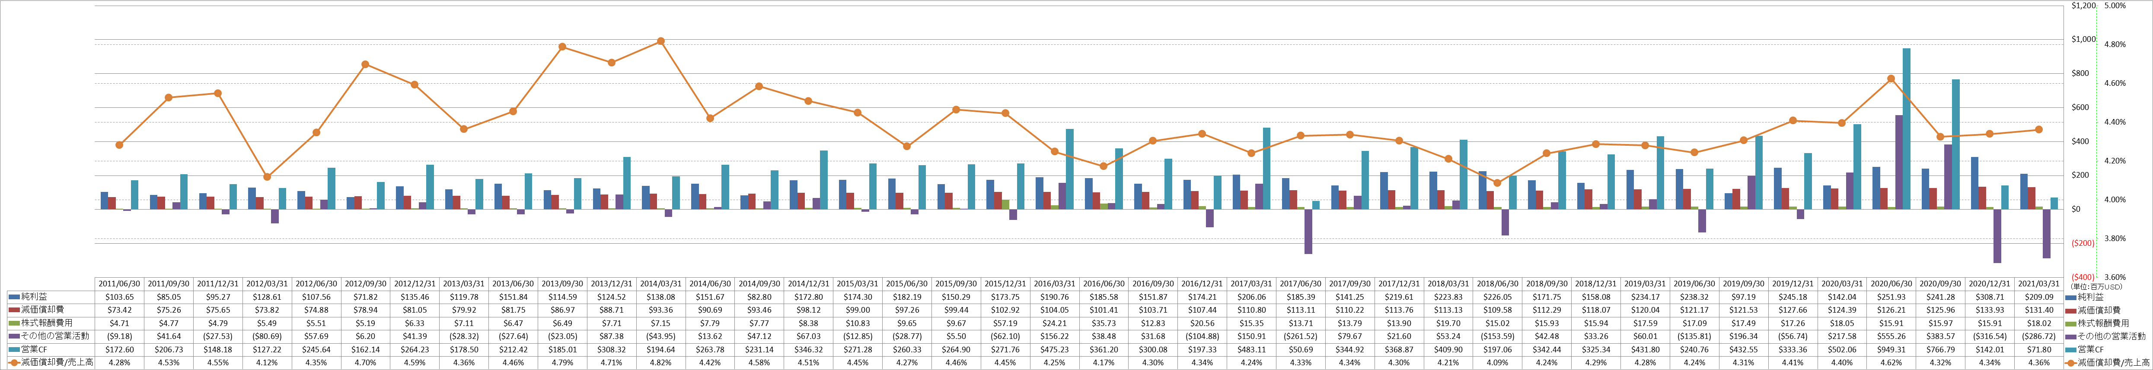Click the tall purple bar for 2020/06/30
The width and height of the screenshot is (2153, 370).
click(x=1900, y=162)
